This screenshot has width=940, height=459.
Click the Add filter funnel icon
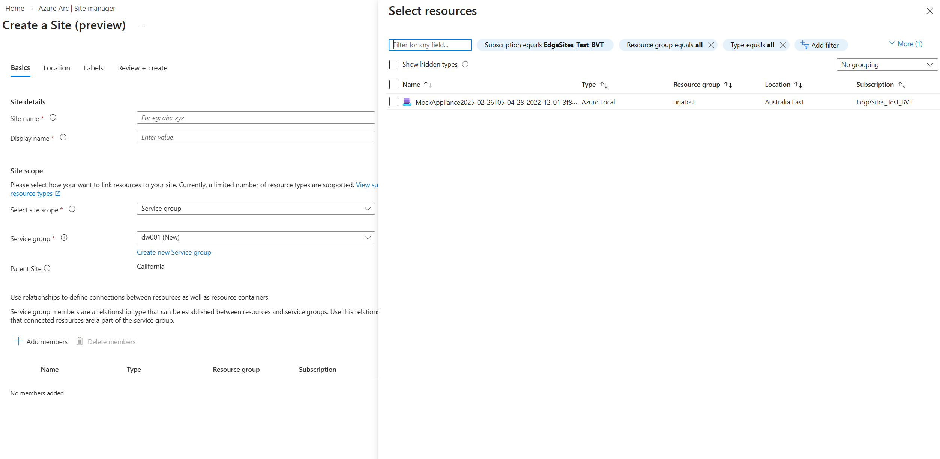click(x=805, y=45)
